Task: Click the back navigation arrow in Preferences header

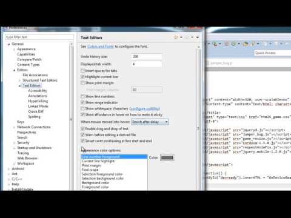Action: point(176,38)
